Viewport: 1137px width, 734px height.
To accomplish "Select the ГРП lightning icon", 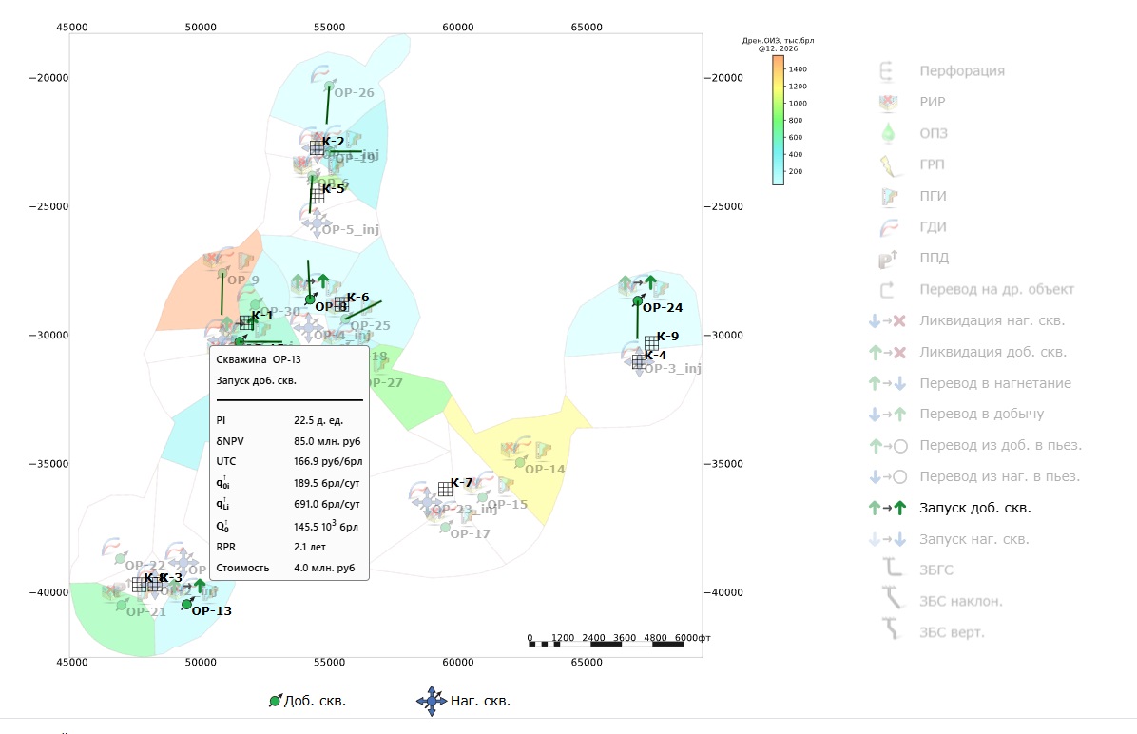I will [888, 165].
